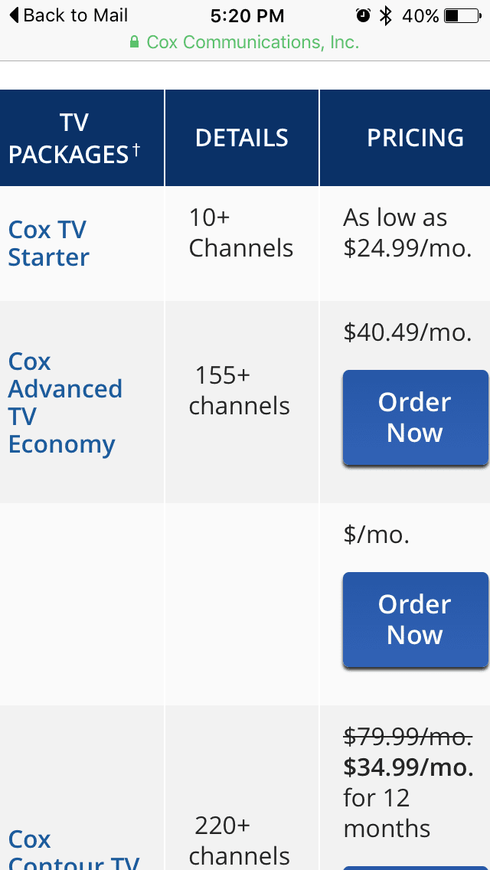Tap the 155+ channels details cell
This screenshot has height=870, width=490.
[239, 391]
